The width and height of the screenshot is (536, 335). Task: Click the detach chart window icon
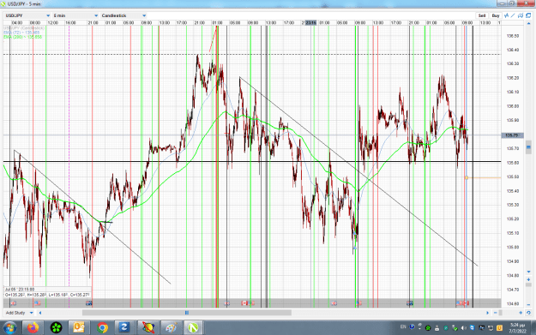528,15
